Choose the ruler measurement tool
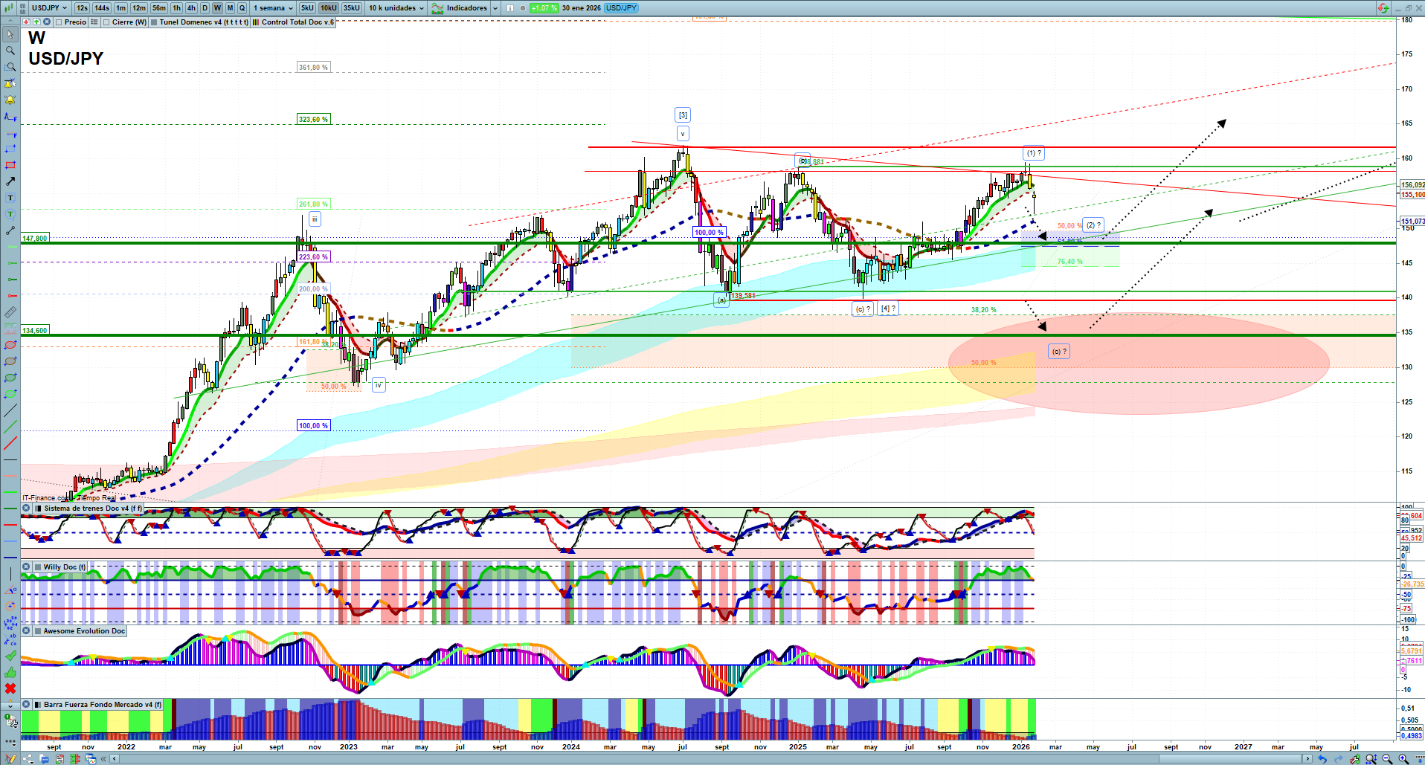Screen dimensions: 1425x765 [x=10, y=312]
